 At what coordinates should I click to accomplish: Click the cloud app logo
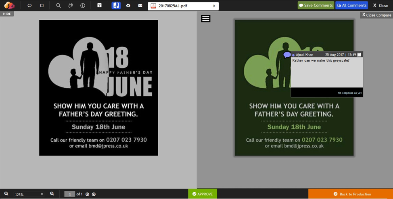tap(10, 5)
